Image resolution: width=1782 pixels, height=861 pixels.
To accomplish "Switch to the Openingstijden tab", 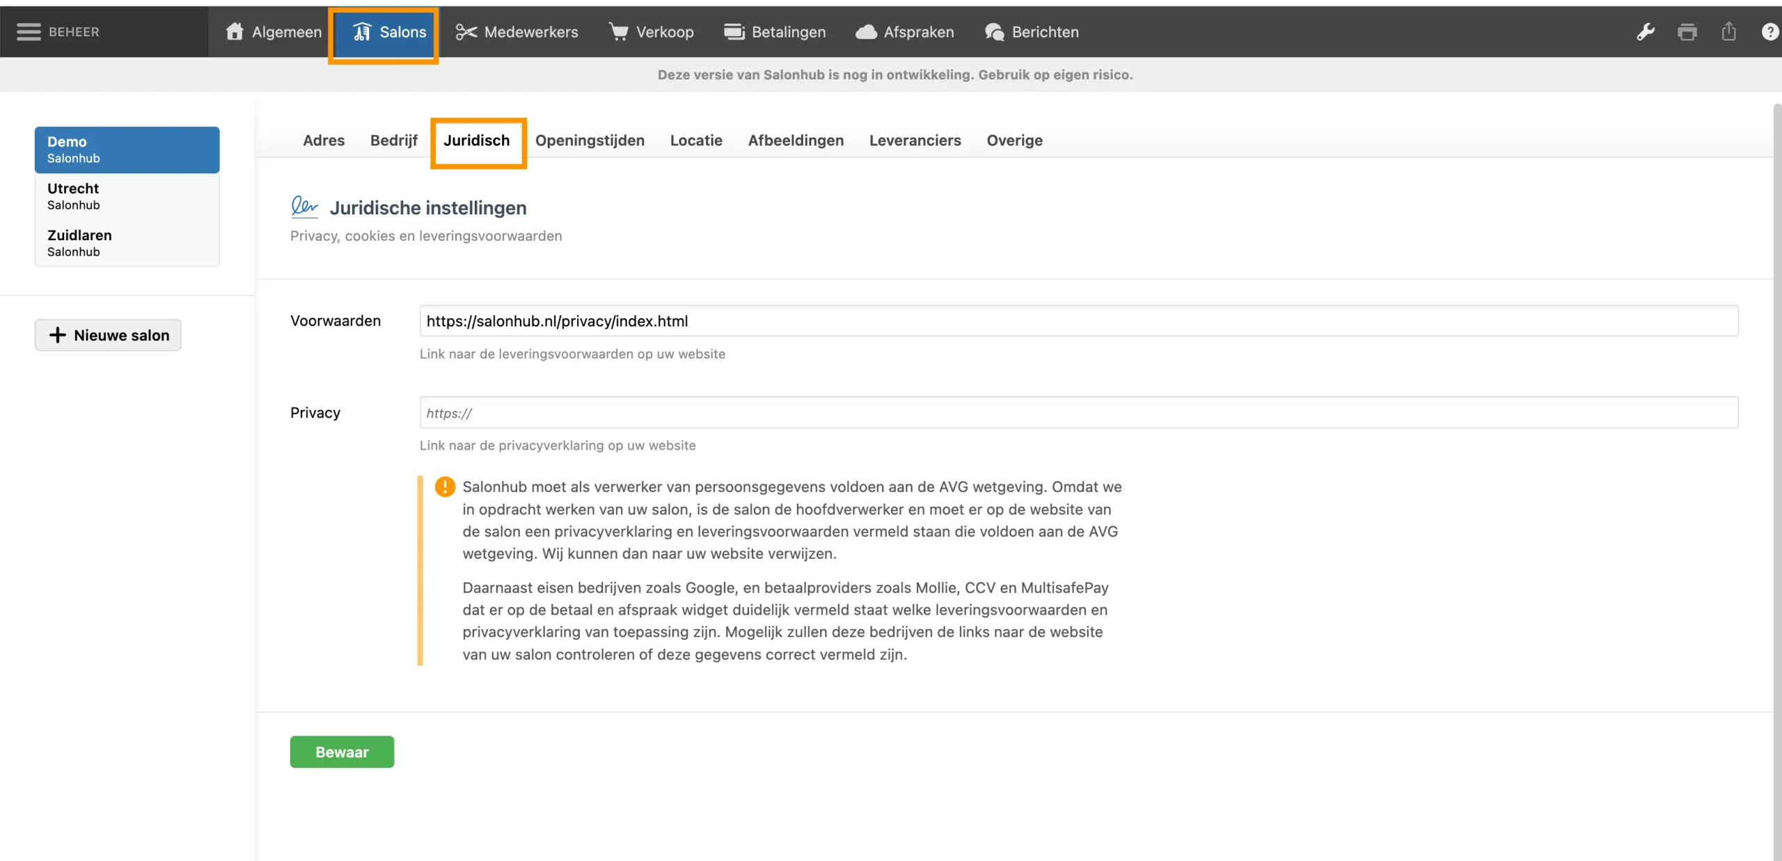I will (590, 141).
